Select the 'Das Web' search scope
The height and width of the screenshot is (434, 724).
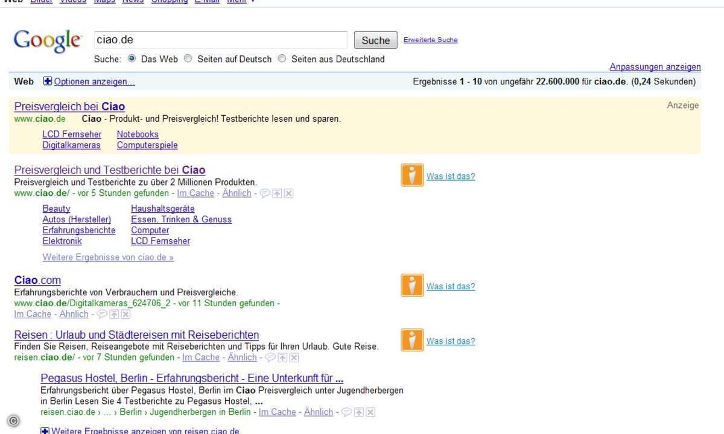(x=132, y=59)
